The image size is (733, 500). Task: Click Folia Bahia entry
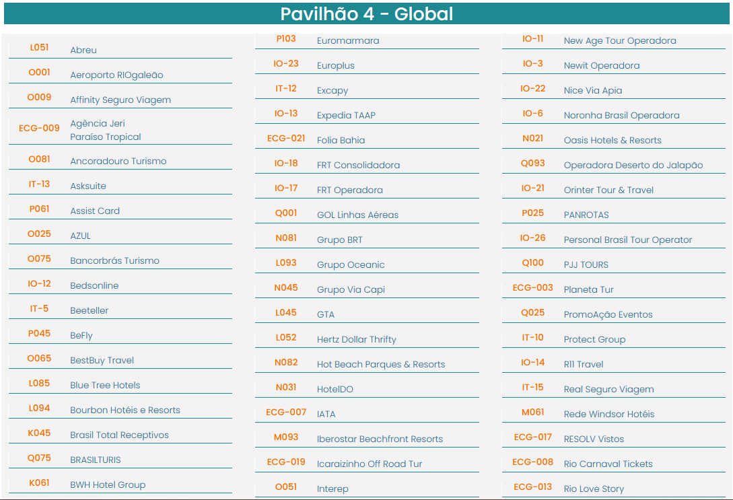(x=341, y=140)
